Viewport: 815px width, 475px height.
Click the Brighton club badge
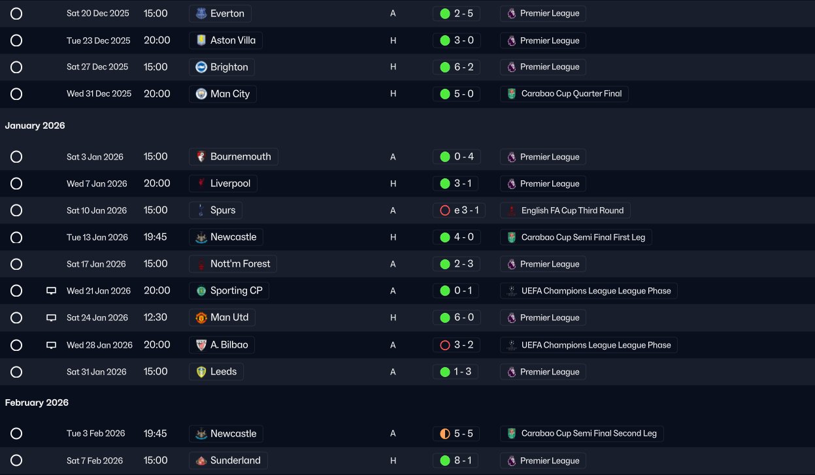[201, 67]
